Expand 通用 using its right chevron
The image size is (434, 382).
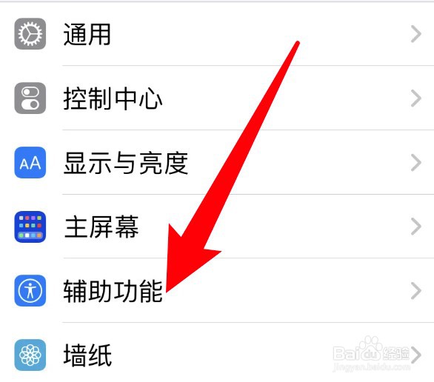416,34
